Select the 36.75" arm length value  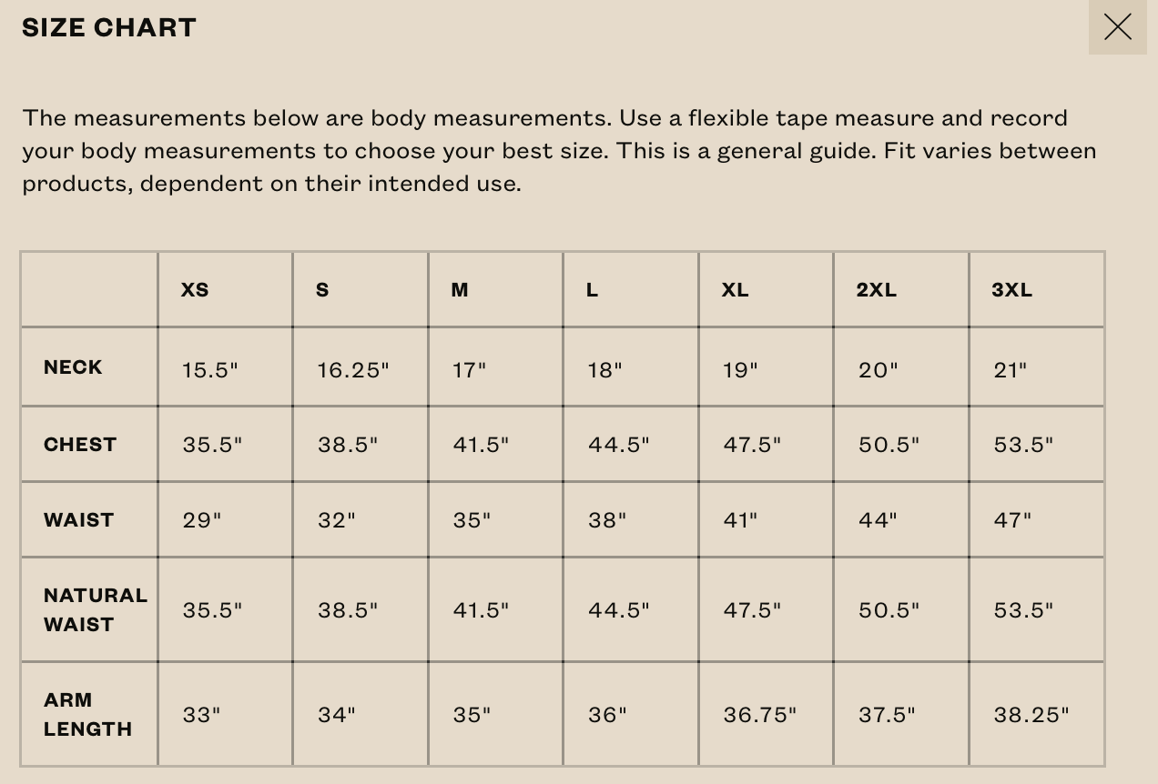tap(759, 715)
